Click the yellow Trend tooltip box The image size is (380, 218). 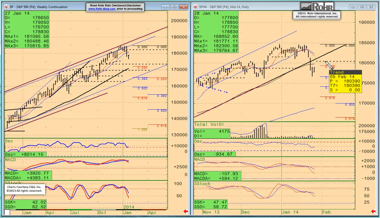345,81
